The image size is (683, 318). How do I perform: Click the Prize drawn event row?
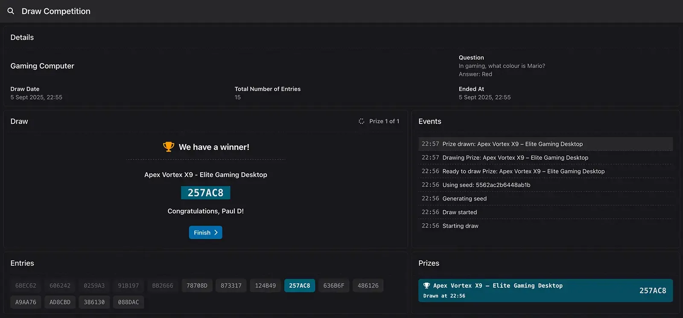click(546, 144)
